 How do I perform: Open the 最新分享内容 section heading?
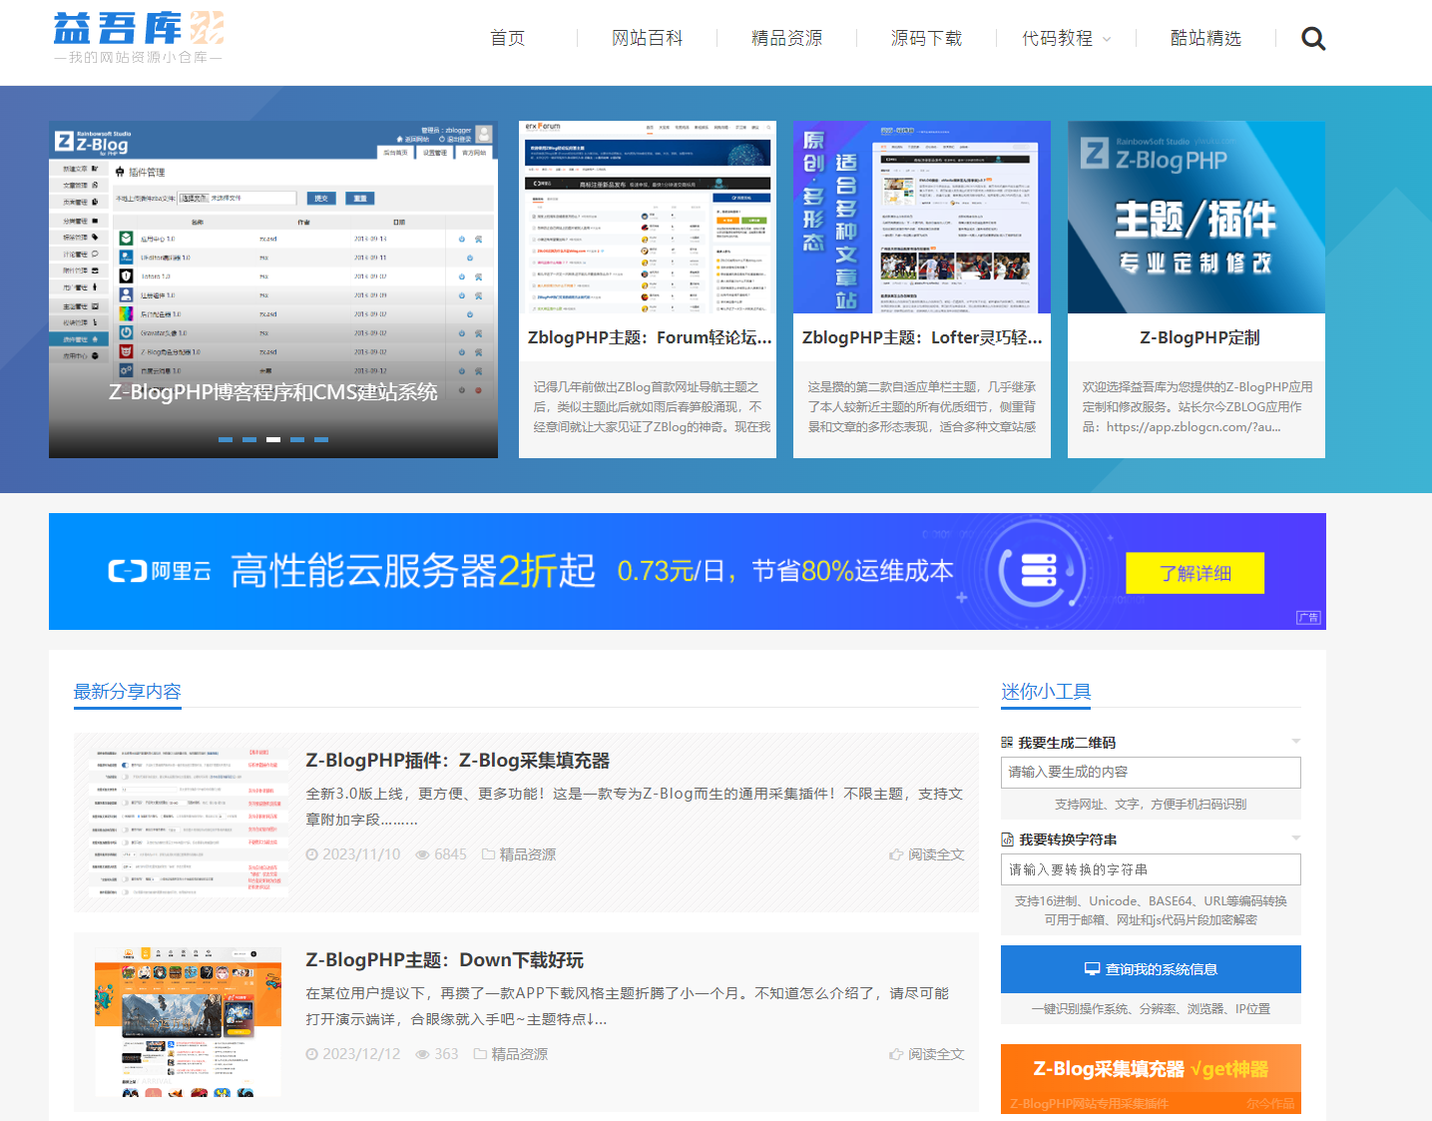(128, 692)
